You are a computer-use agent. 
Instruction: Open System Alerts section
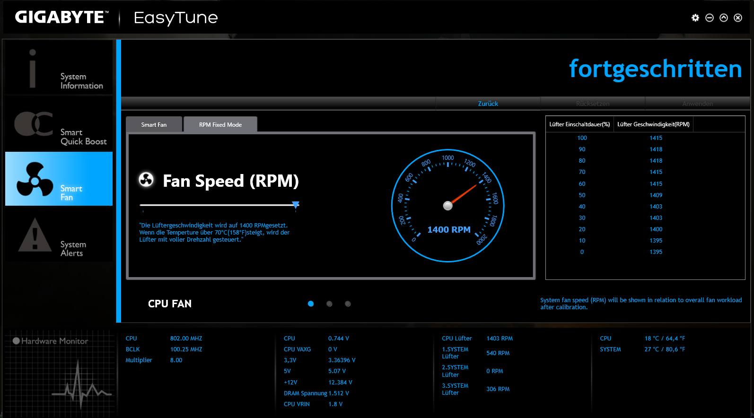pos(59,235)
